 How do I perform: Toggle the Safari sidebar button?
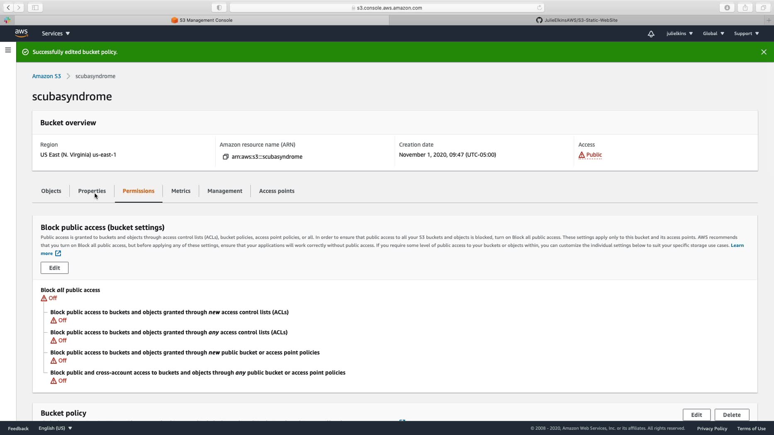(x=35, y=7)
